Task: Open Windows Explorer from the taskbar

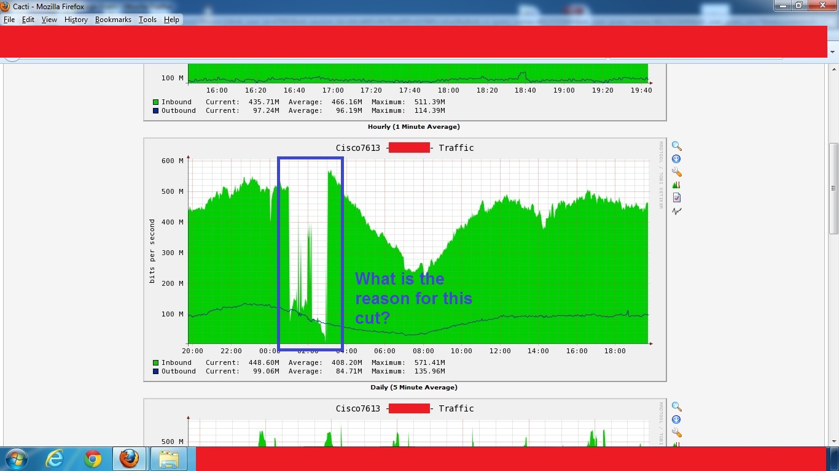Action: click(x=169, y=459)
